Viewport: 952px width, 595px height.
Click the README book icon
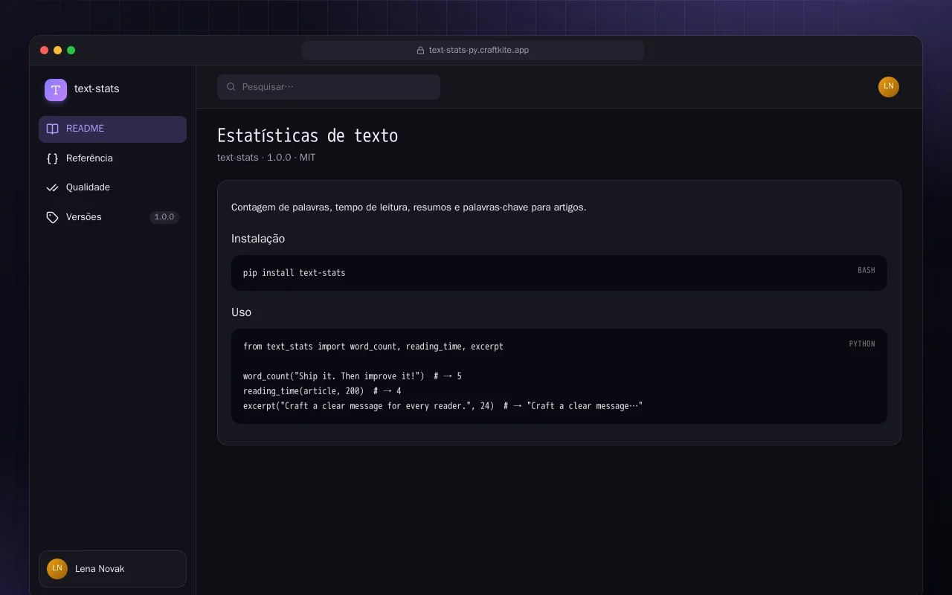click(x=52, y=129)
